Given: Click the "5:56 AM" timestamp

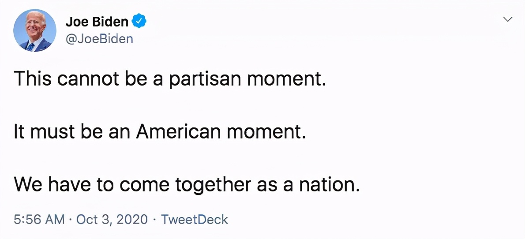Looking at the screenshot, I should 39,219.
